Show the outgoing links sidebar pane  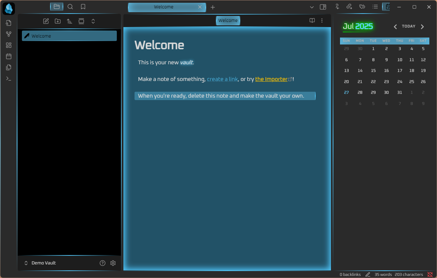point(349,7)
